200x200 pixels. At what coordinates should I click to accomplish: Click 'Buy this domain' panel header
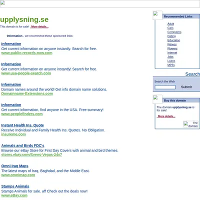click(175, 100)
